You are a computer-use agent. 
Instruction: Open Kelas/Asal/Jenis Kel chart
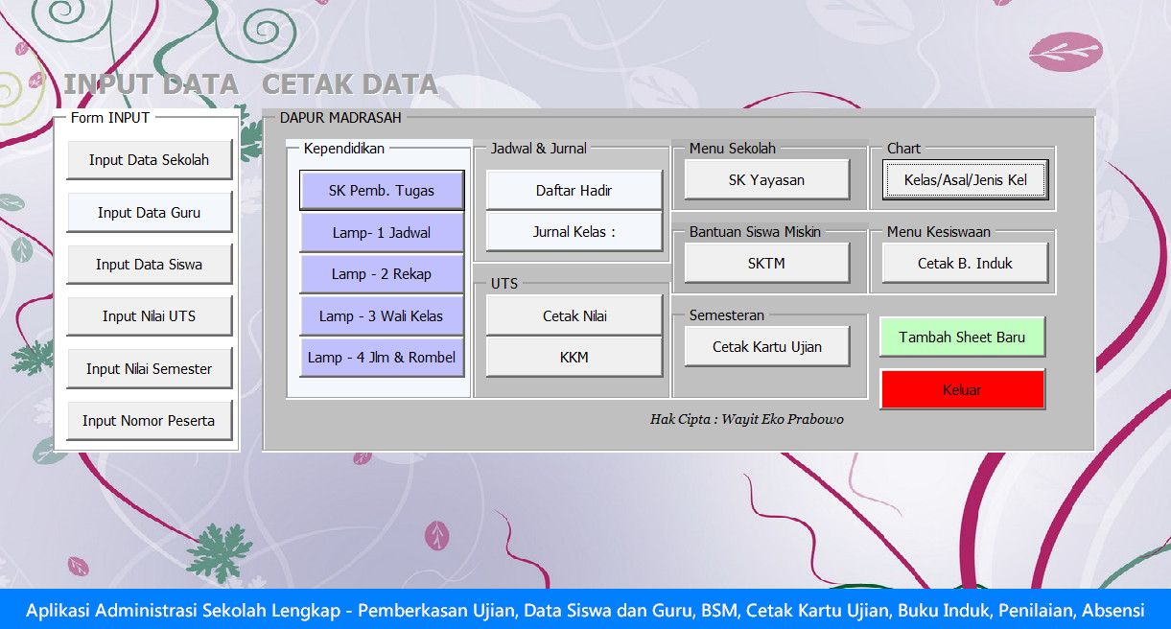[965, 179]
